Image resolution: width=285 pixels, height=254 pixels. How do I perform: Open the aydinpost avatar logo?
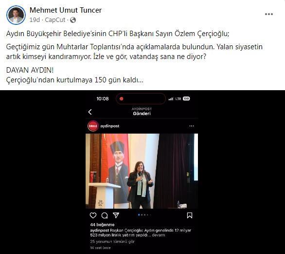coord(93,126)
